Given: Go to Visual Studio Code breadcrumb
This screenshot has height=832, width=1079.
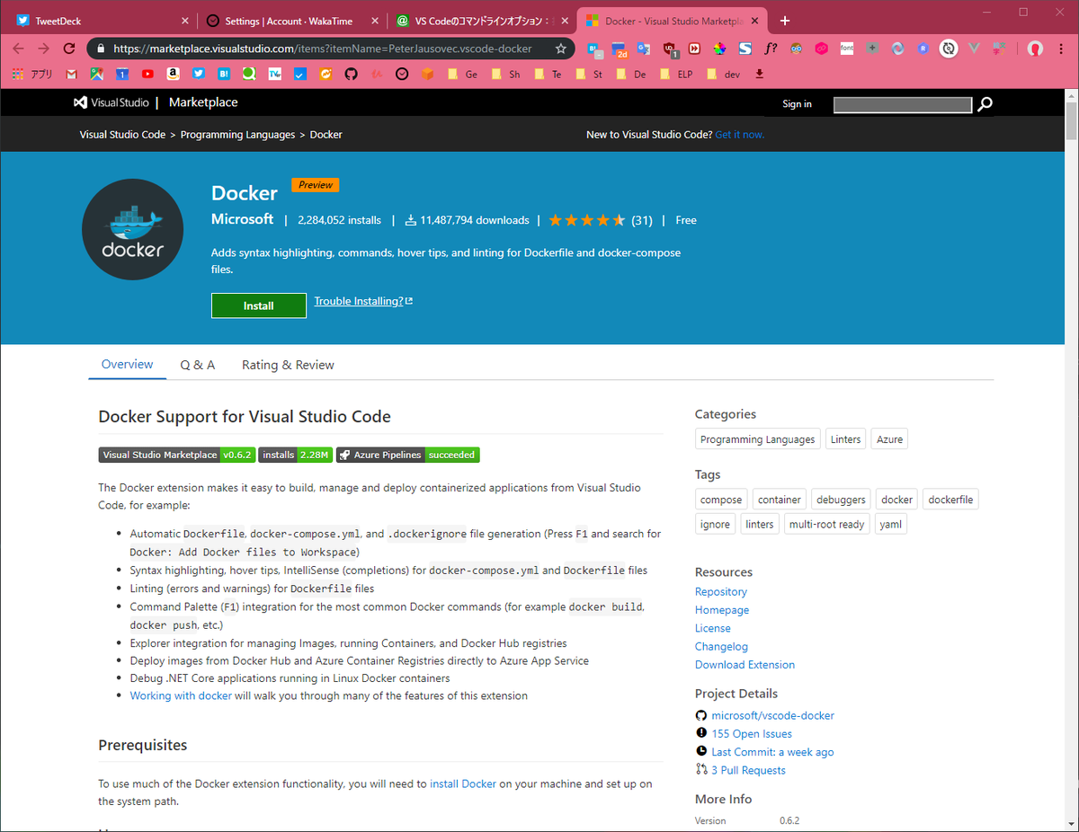Looking at the screenshot, I should pos(122,135).
